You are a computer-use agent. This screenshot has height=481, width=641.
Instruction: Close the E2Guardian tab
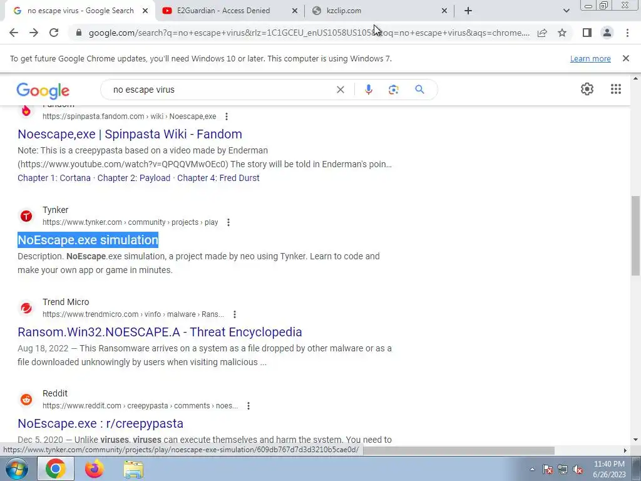(295, 11)
